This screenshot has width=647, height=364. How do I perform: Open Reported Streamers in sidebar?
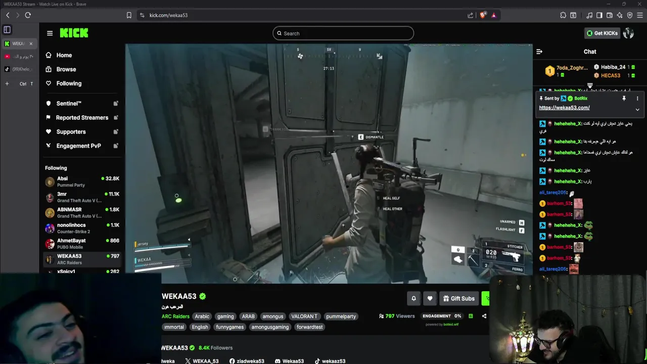tap(82, 117)
